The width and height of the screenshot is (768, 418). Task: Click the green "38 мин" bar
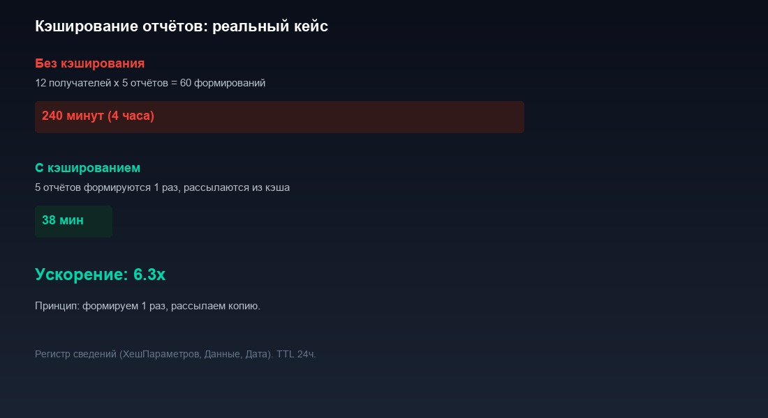pyautogui.click(x=73, y=222)
